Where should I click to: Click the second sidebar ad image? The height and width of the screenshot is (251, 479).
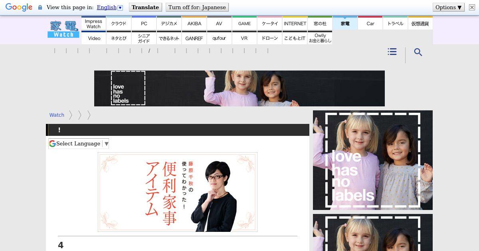(x=373, y=233)
